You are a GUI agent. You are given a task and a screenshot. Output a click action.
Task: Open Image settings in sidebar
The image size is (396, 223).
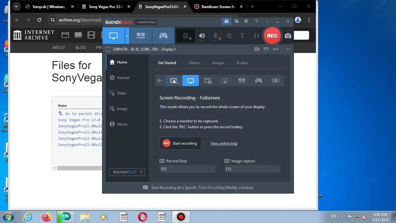(127, 109)
